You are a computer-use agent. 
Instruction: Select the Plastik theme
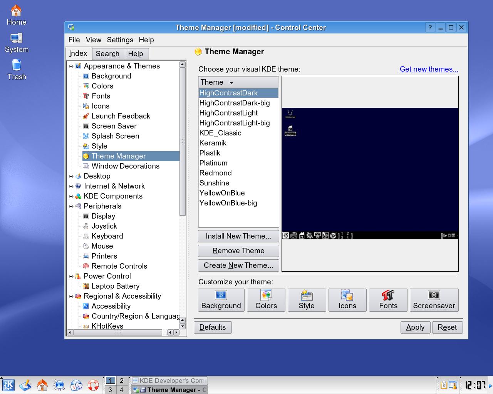pos(238,153)
